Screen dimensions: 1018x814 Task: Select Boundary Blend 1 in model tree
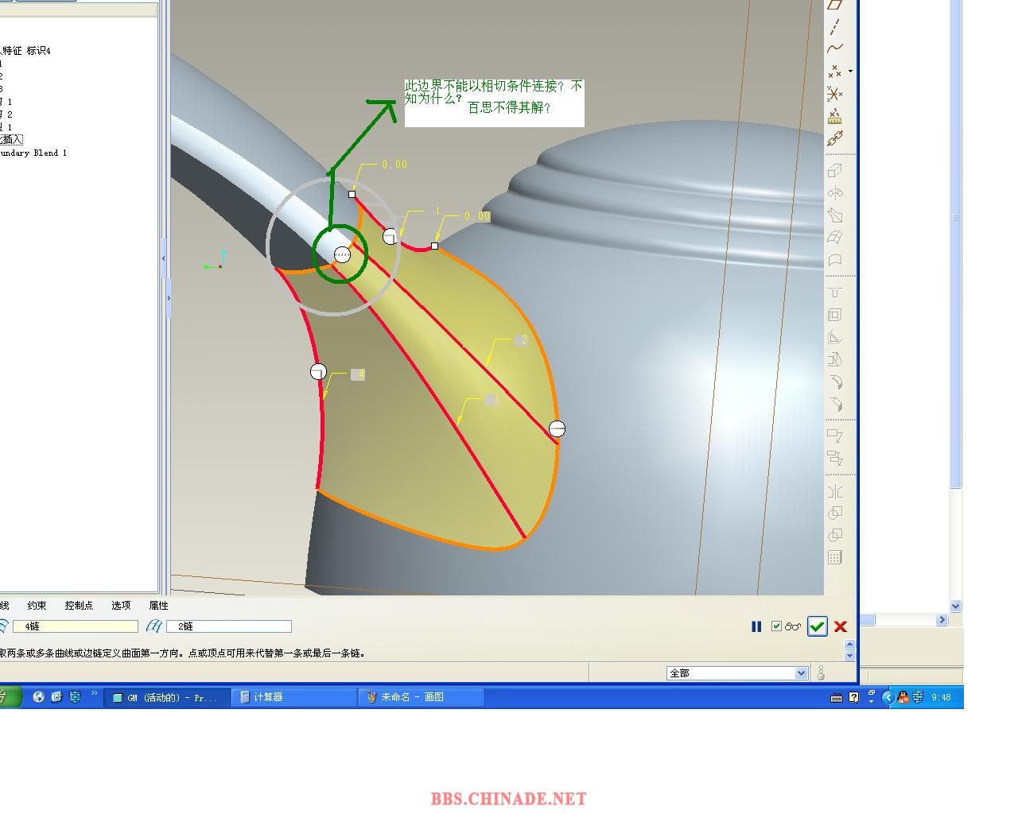[33, 153]
